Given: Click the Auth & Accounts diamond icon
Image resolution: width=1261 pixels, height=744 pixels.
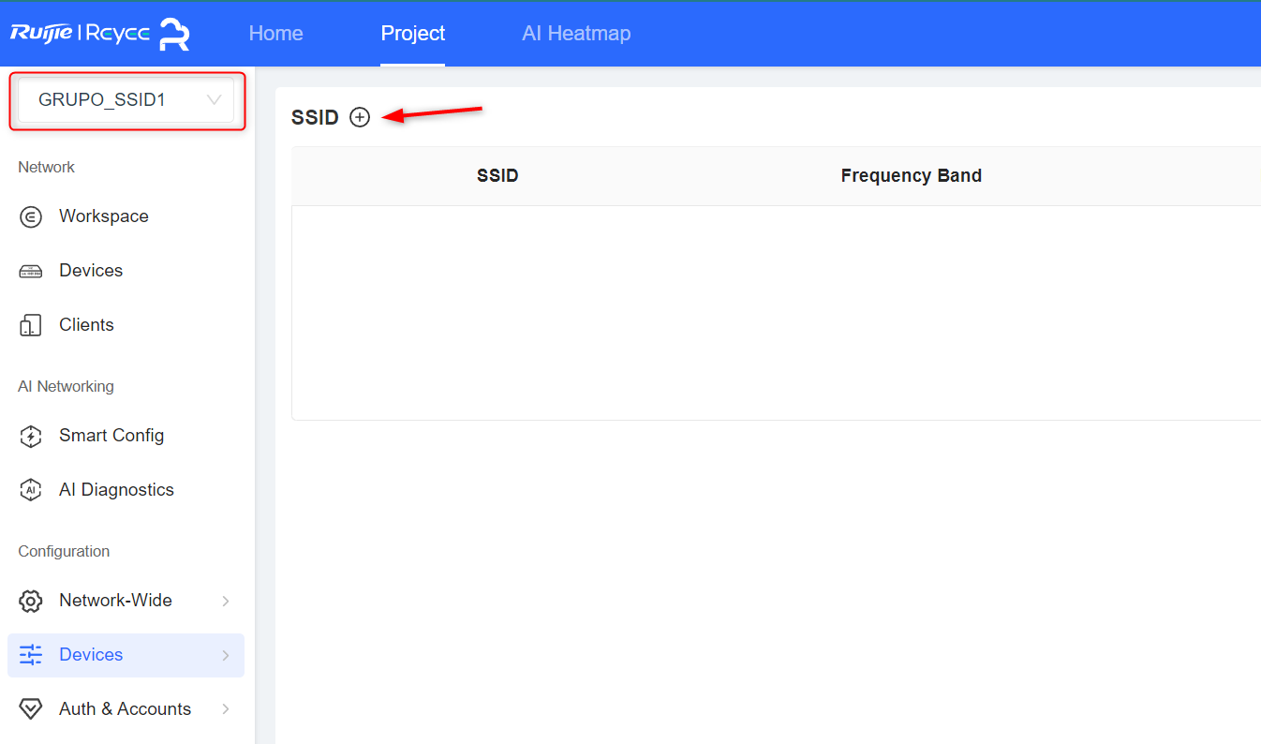Looking at the screenshot, I should click(31, 709).
